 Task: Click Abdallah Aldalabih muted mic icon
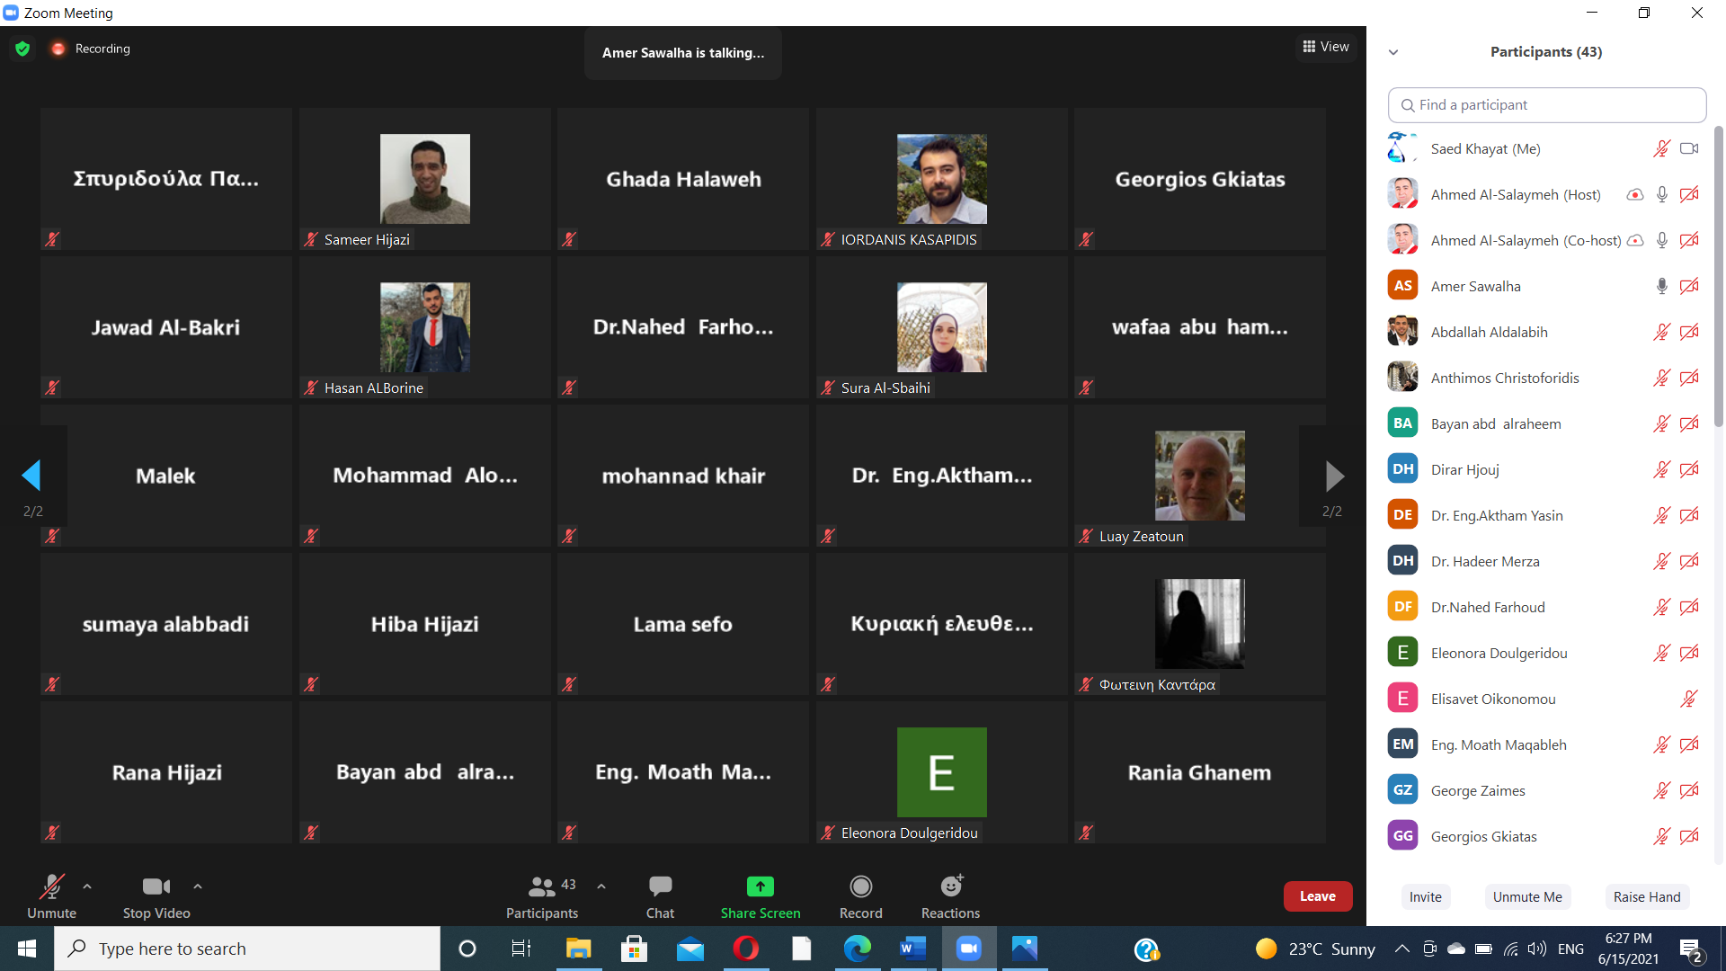pyautogui.click(x=1661, y=332)
